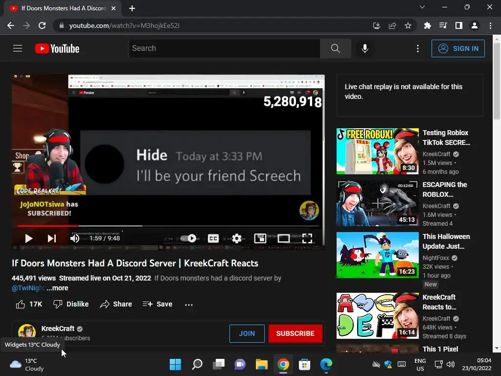The width and height of the screenshot is (501, 376).
Task: Click the search magnifier button
Action: click(336, 48)
